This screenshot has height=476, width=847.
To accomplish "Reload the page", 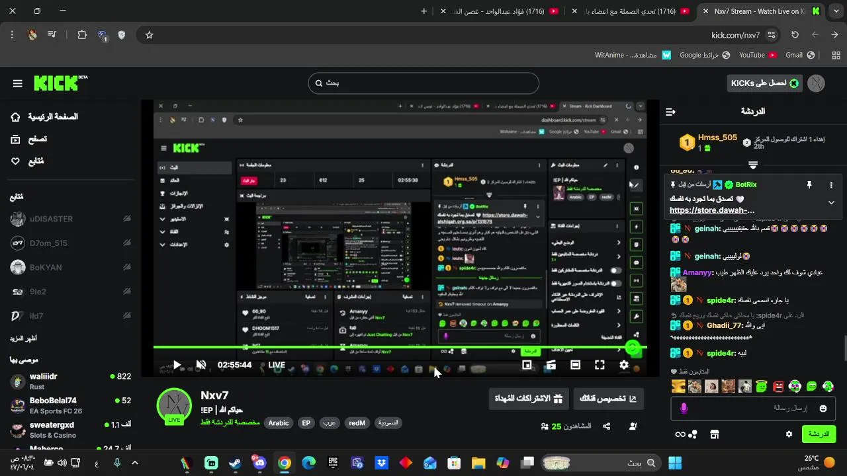I will point(795,35).
